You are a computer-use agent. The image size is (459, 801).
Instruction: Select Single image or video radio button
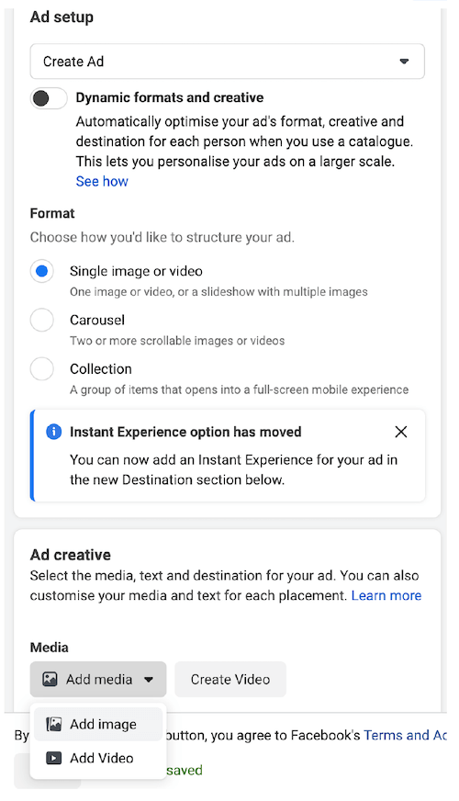click(42, 271)
